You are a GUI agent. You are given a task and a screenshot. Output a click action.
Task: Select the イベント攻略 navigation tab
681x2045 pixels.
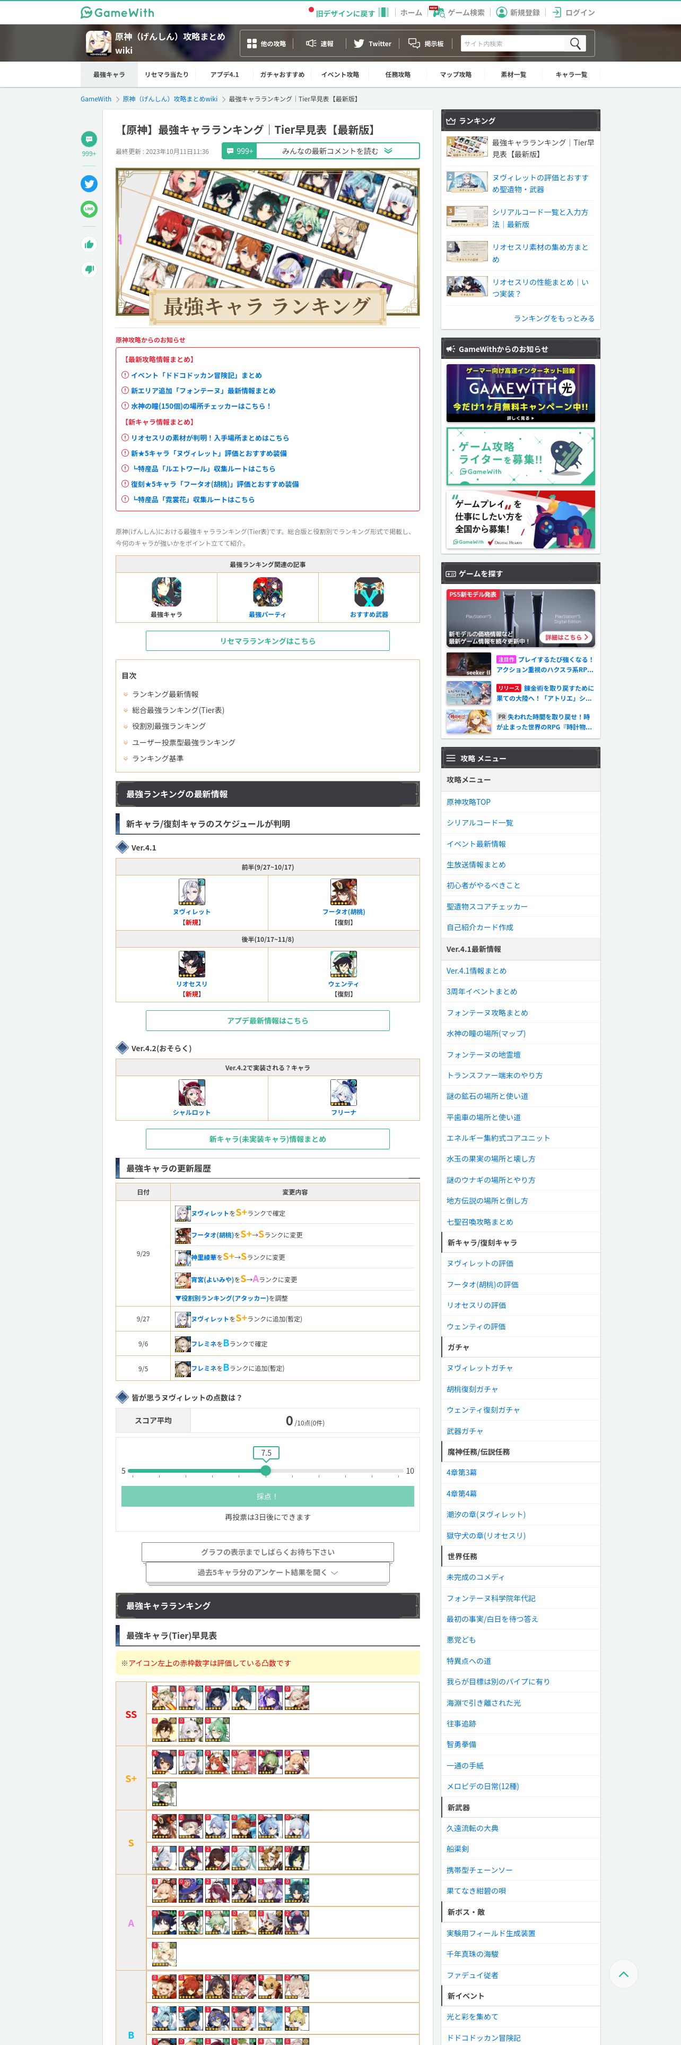coord(340,75)
